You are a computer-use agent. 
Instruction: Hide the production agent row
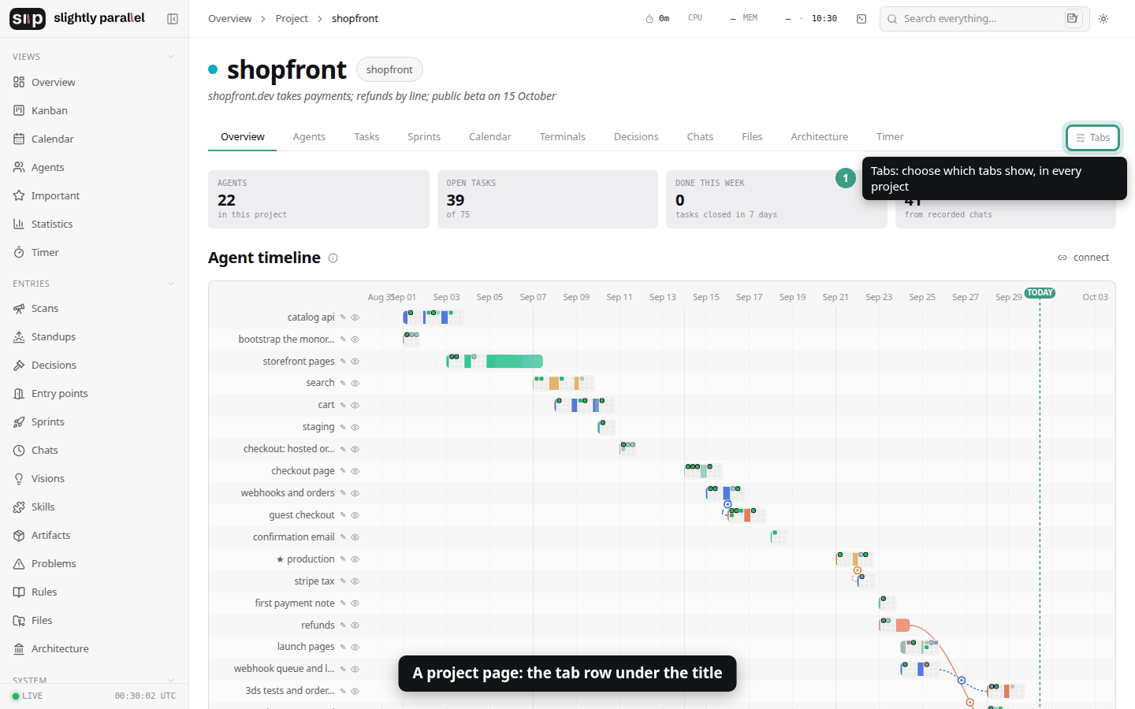355,559
